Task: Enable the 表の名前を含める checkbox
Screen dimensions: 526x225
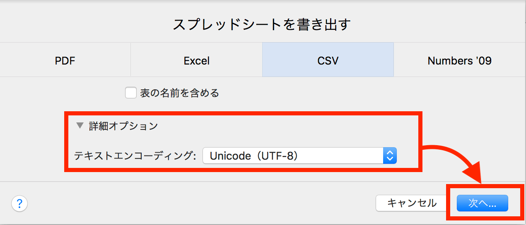Action: pyautogui.click(x=131, y=93)
